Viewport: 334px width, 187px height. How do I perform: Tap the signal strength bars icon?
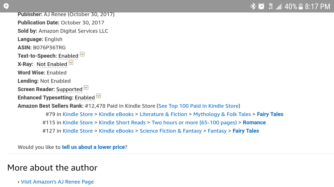click(x=279, y=6)
